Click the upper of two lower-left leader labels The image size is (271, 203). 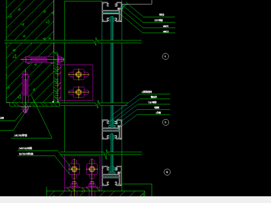tap(25, 148)
